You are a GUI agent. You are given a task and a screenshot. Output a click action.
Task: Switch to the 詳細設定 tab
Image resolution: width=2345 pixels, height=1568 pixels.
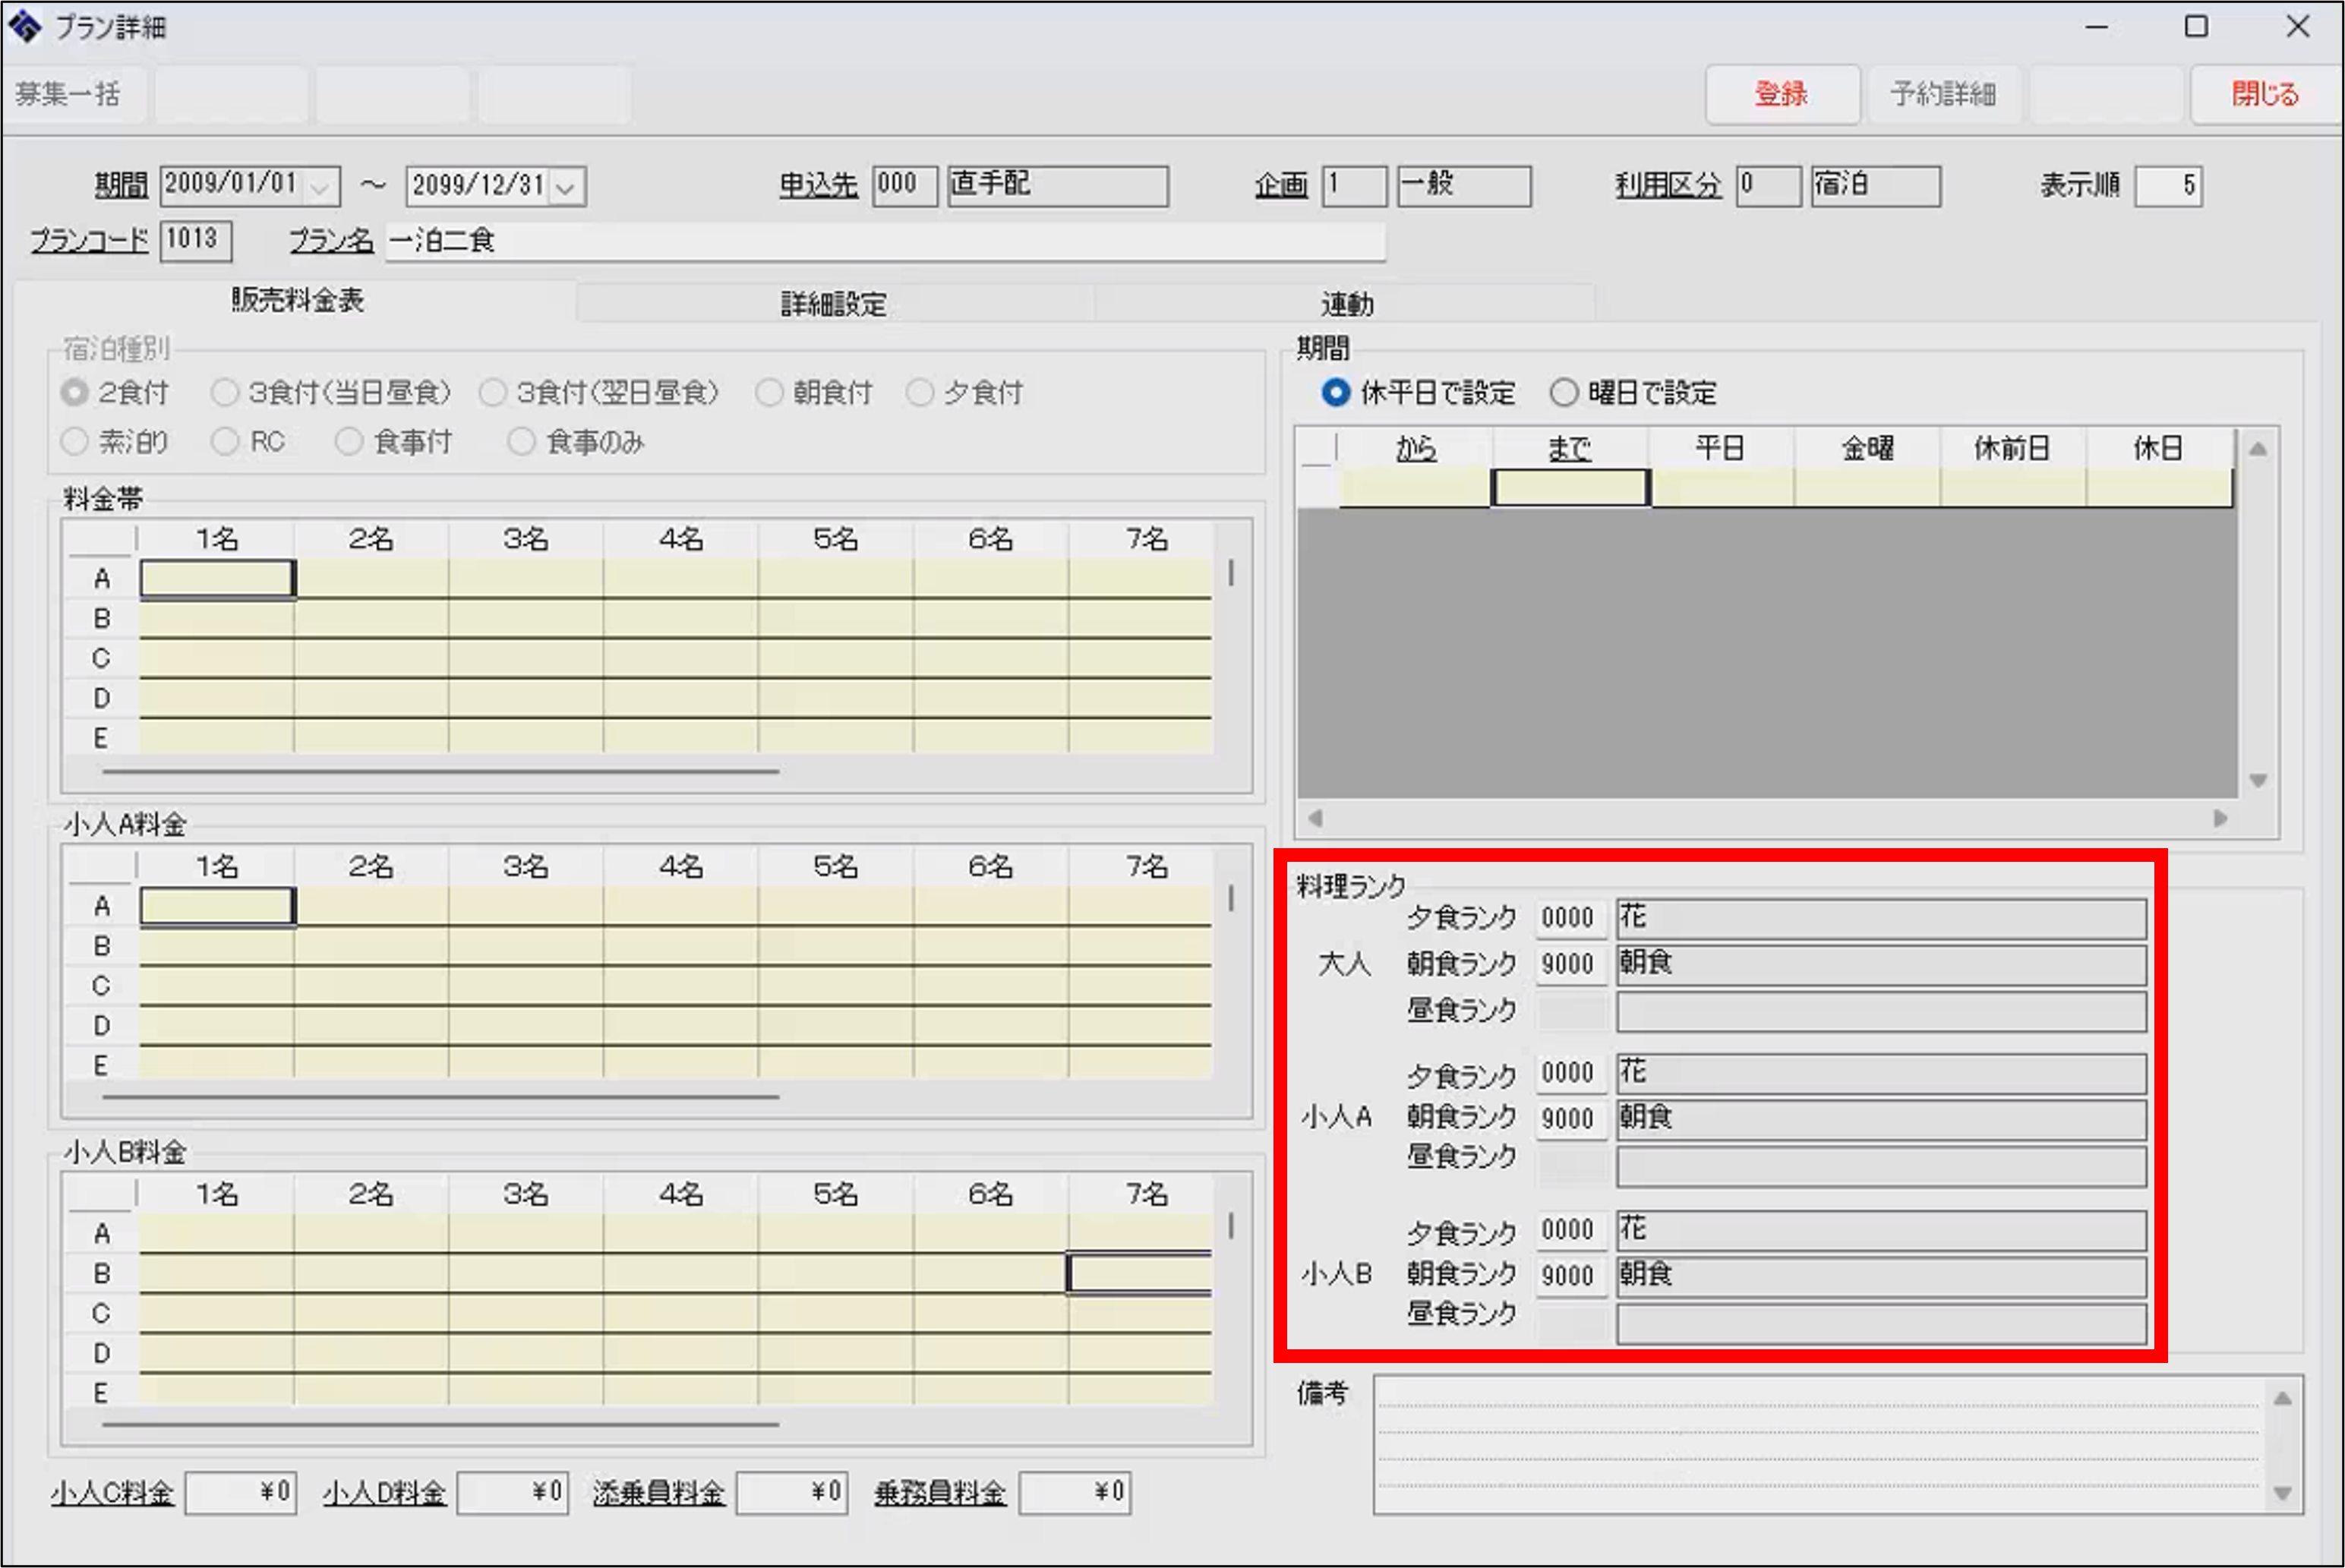(833, 304)
